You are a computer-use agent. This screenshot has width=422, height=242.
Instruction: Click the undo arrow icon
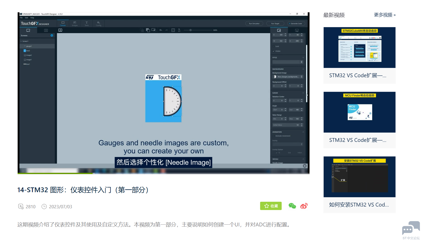pos(161,30)
